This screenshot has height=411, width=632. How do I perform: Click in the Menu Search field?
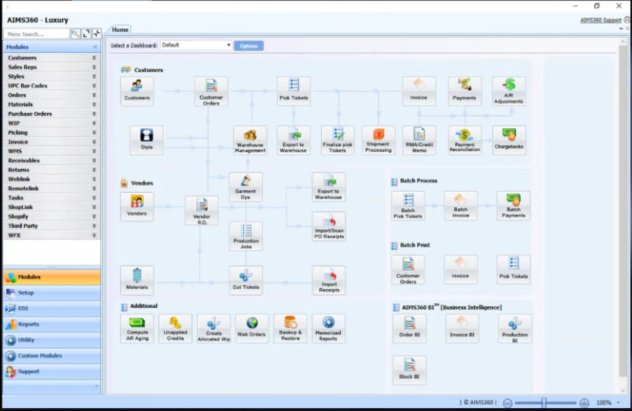37,34
